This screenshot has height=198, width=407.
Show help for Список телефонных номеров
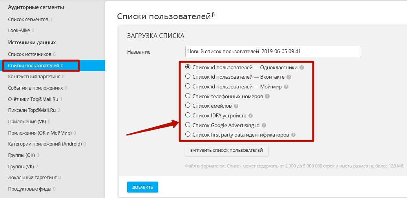point(267,96)
